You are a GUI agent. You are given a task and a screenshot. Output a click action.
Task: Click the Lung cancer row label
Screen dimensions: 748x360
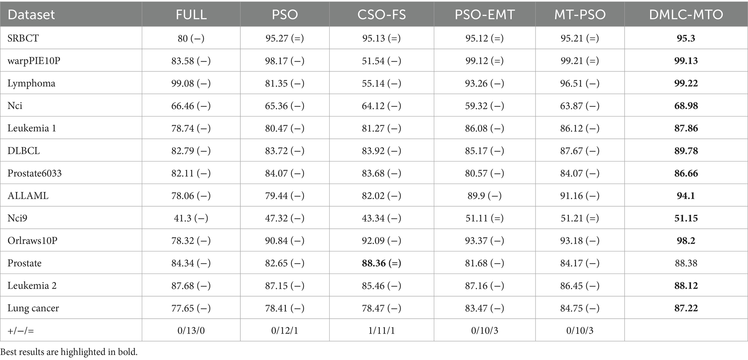coord(33,308)
